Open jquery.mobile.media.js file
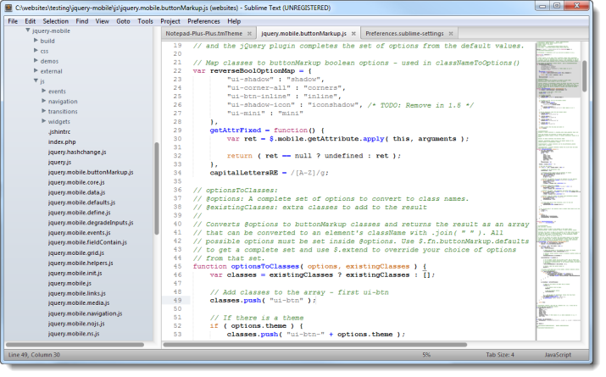The image size is (606, 377). [79, 302]
